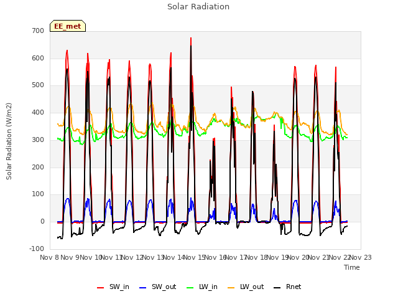Viewport: 398px width, 299px height.
Task: Click the EE_met label box
Action: (68, 26)
